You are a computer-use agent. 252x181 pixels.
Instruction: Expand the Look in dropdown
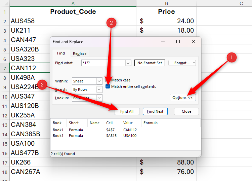(99, 98)
